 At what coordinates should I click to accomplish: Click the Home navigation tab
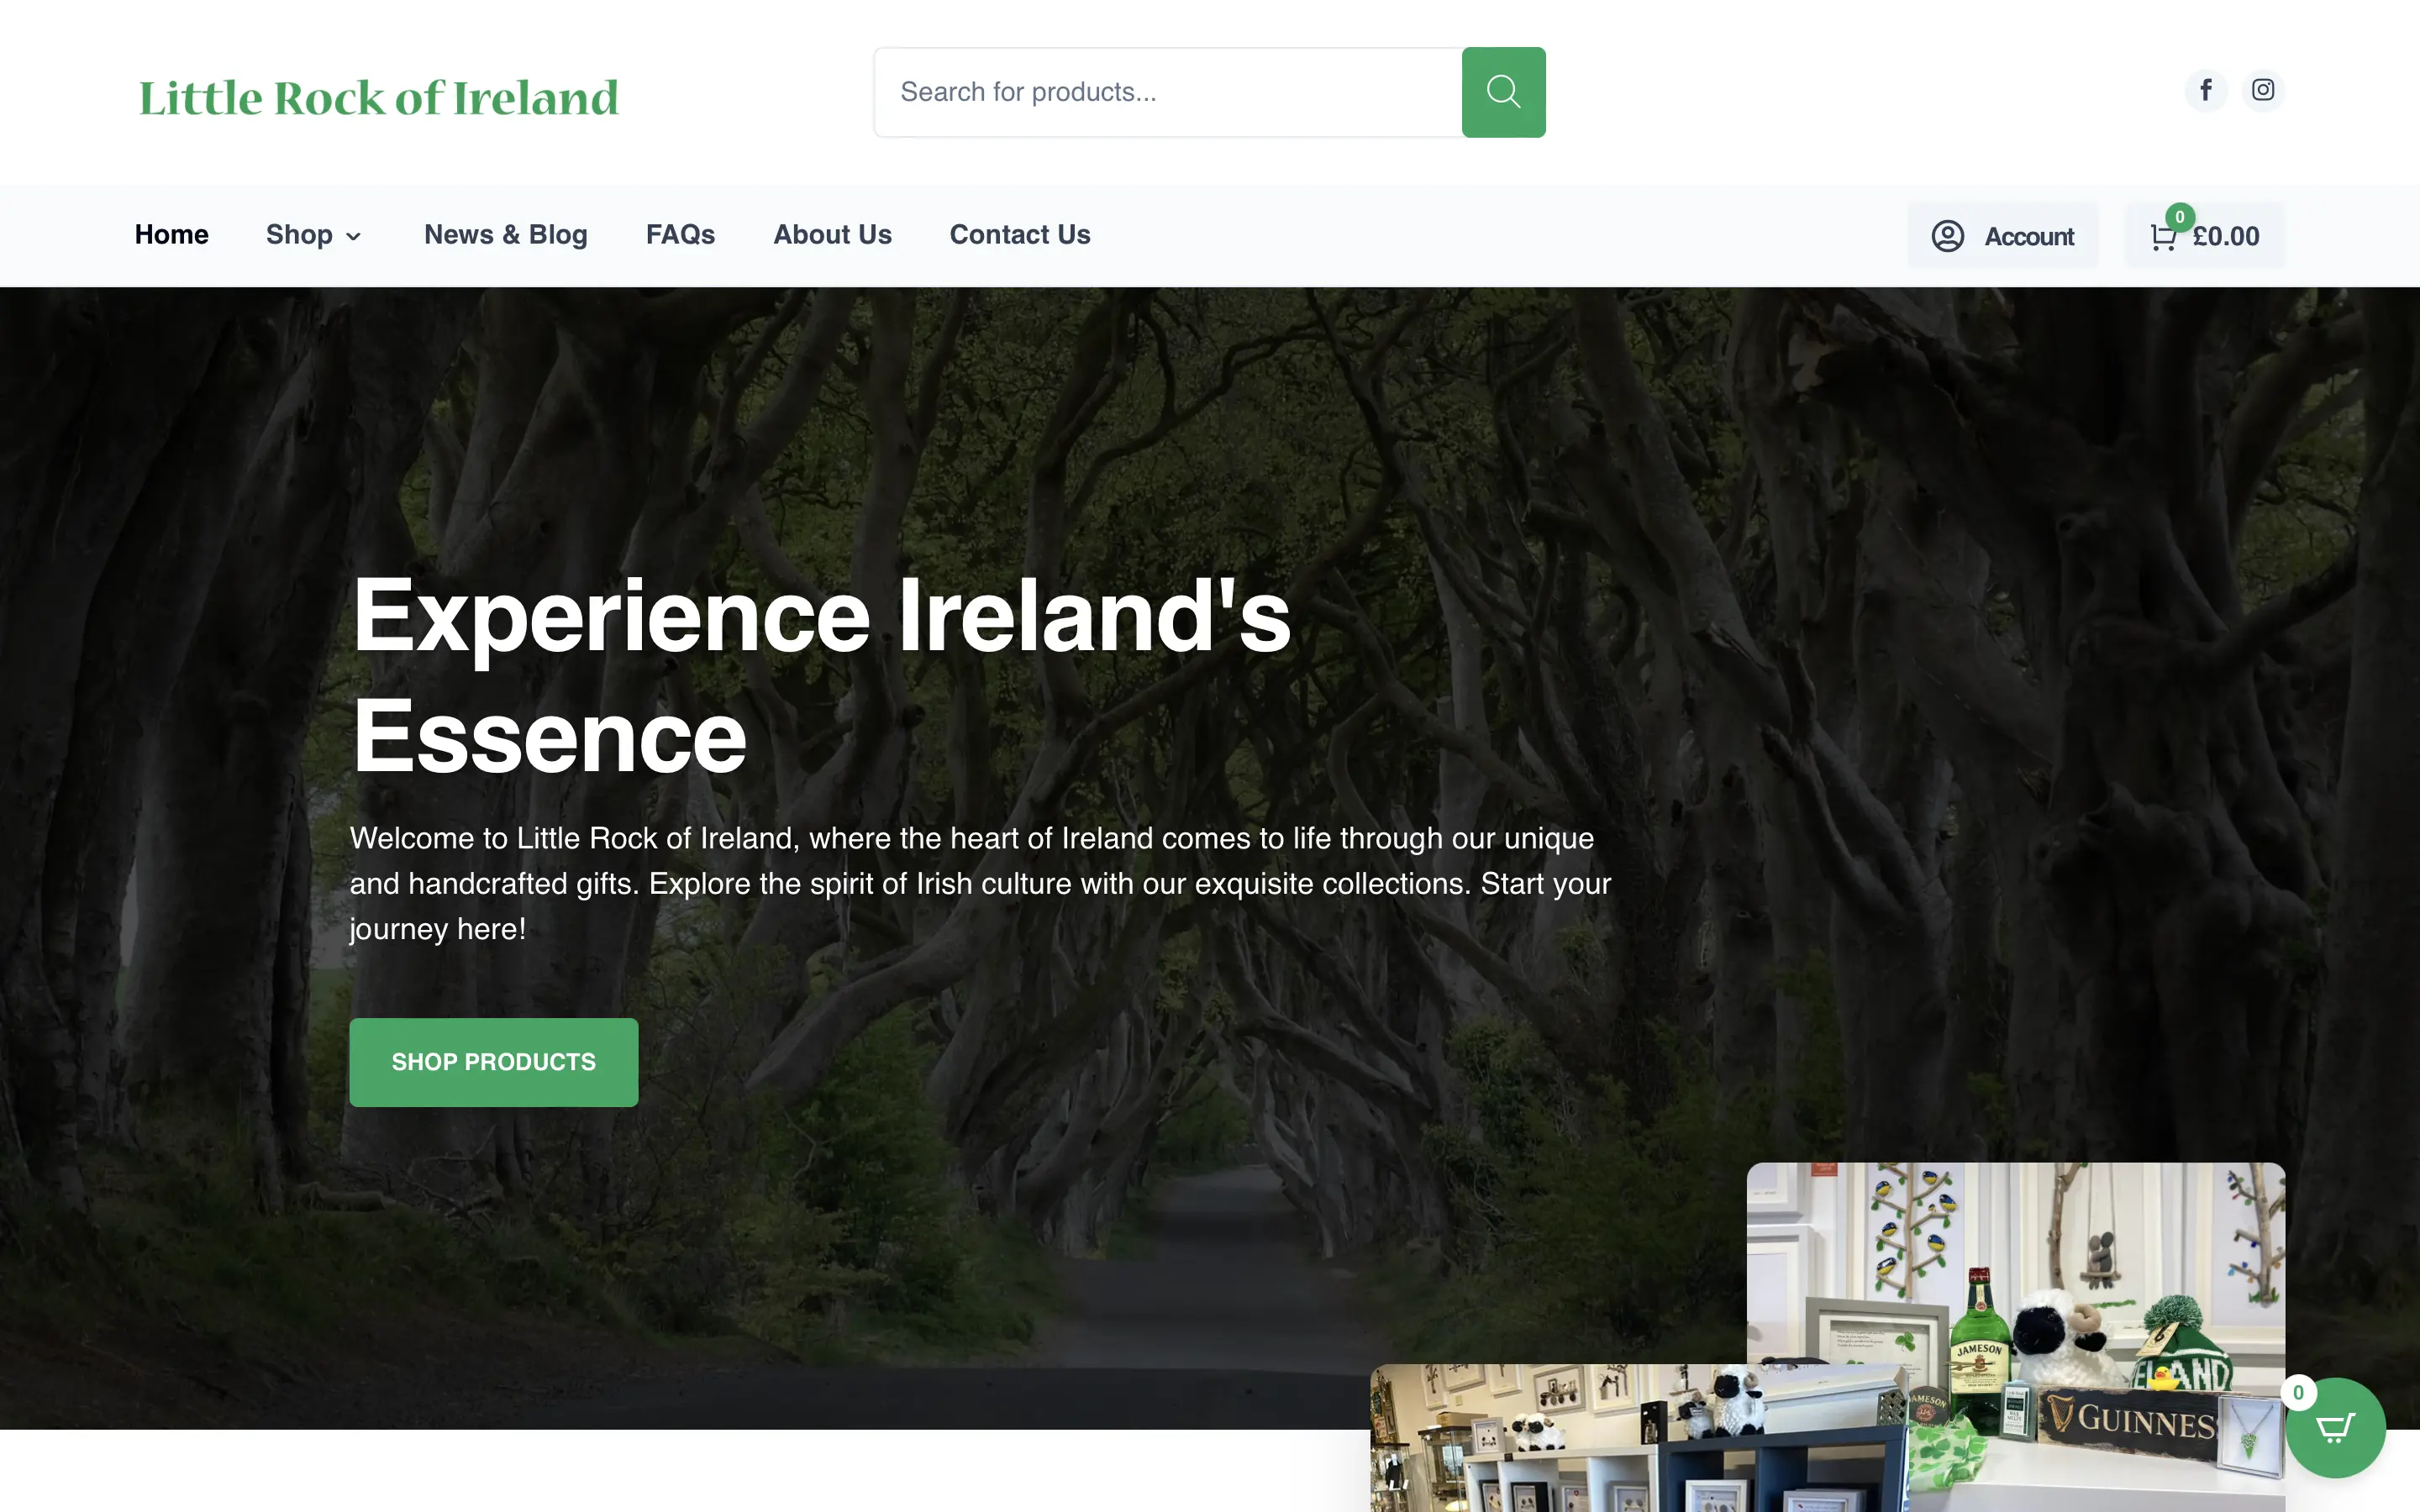tap(171, 235)
